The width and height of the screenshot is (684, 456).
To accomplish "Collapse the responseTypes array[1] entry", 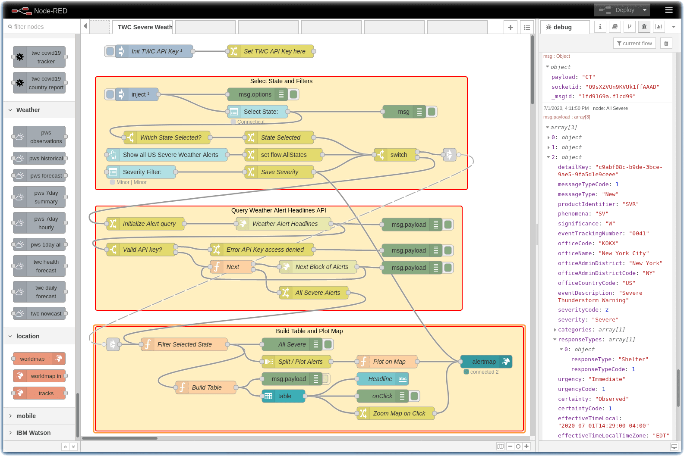I will point(555,340).
